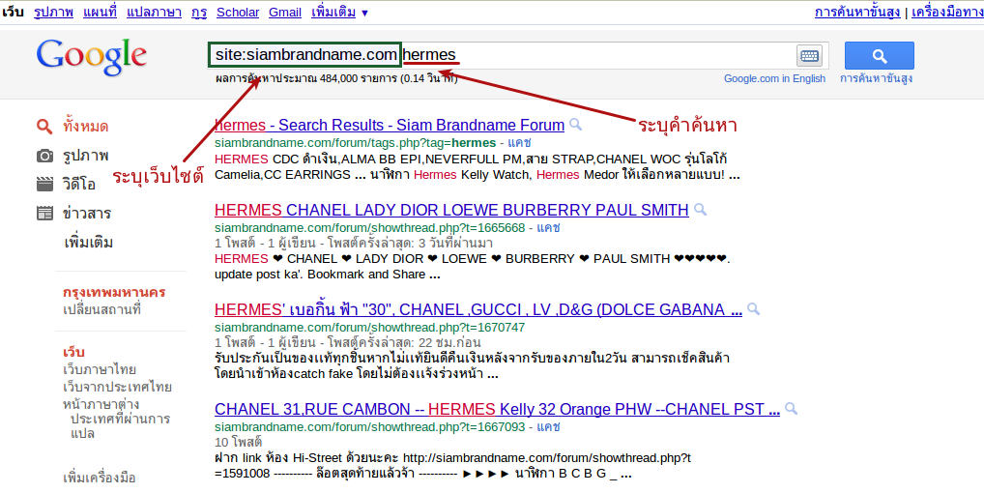Open Gmail from the top navigation
The image size is (984, 493).
pos(284,13)
